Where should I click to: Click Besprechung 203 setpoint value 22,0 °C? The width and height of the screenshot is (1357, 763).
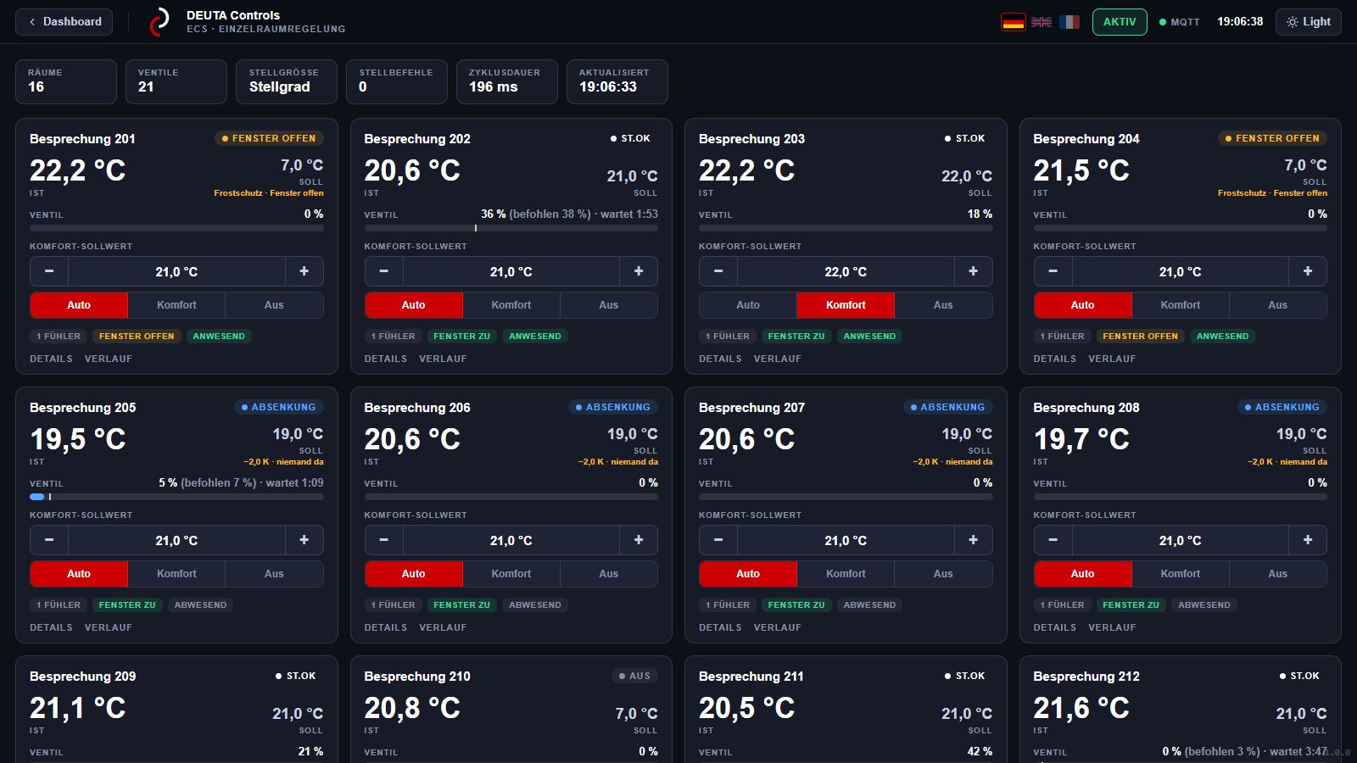coord(846,271)
